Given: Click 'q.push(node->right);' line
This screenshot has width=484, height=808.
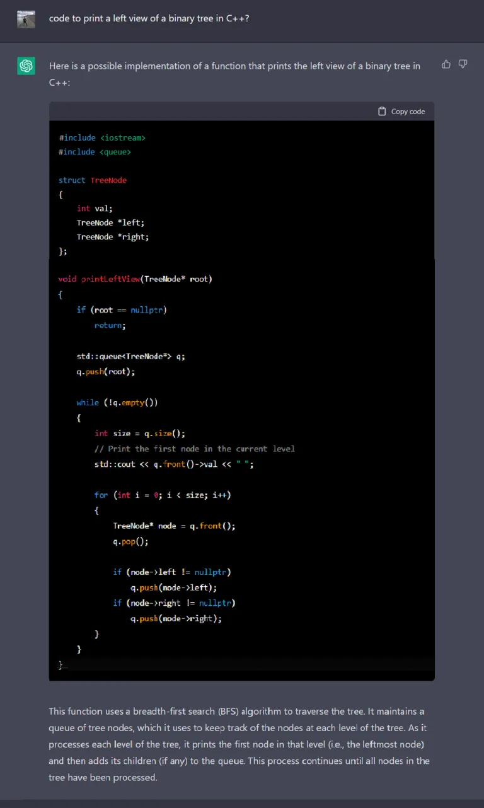Looking at the screenshot, I should [176, 618].
